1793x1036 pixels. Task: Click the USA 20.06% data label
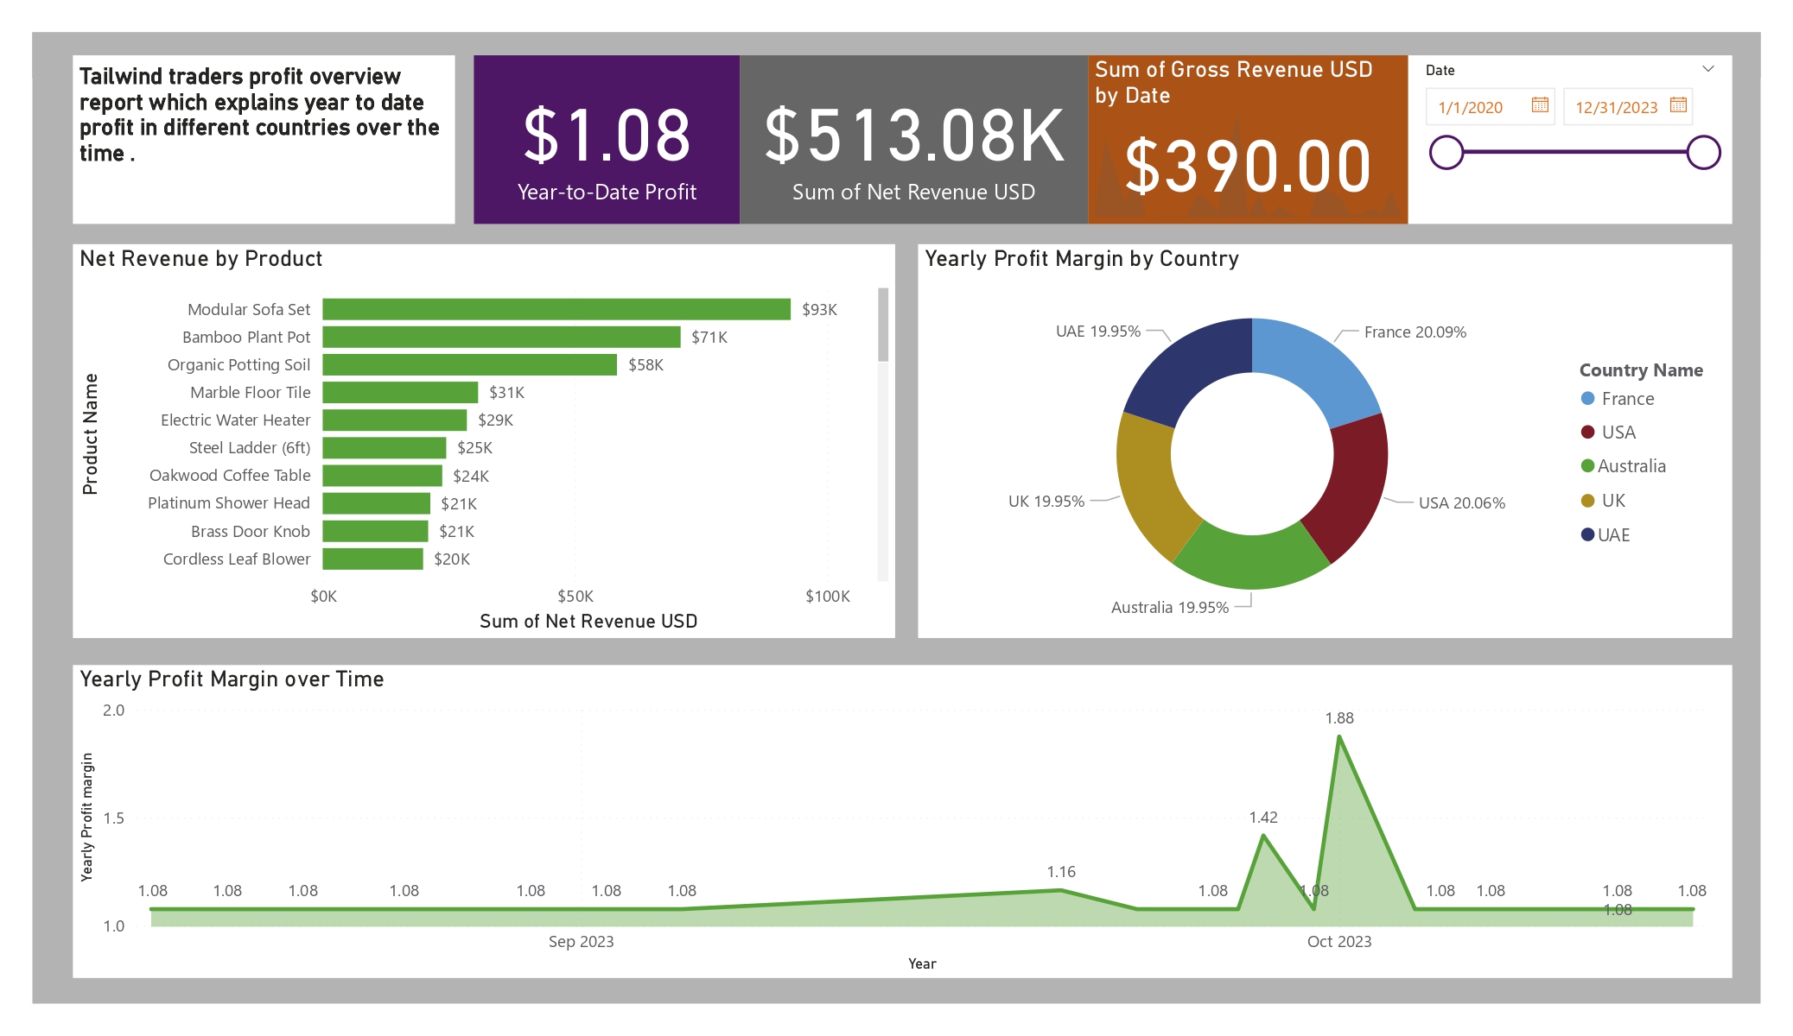click(1462, 503)
